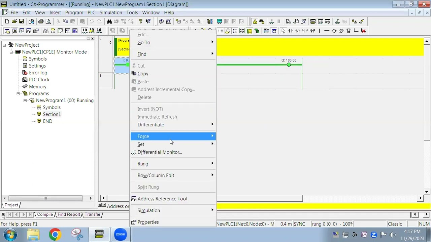Open the Force submenu
The width and height of the screenshot is (431, 242).
pos(173,136)
